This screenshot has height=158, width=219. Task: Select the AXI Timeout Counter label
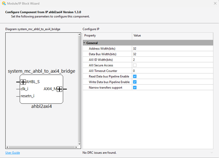[103, 71]
